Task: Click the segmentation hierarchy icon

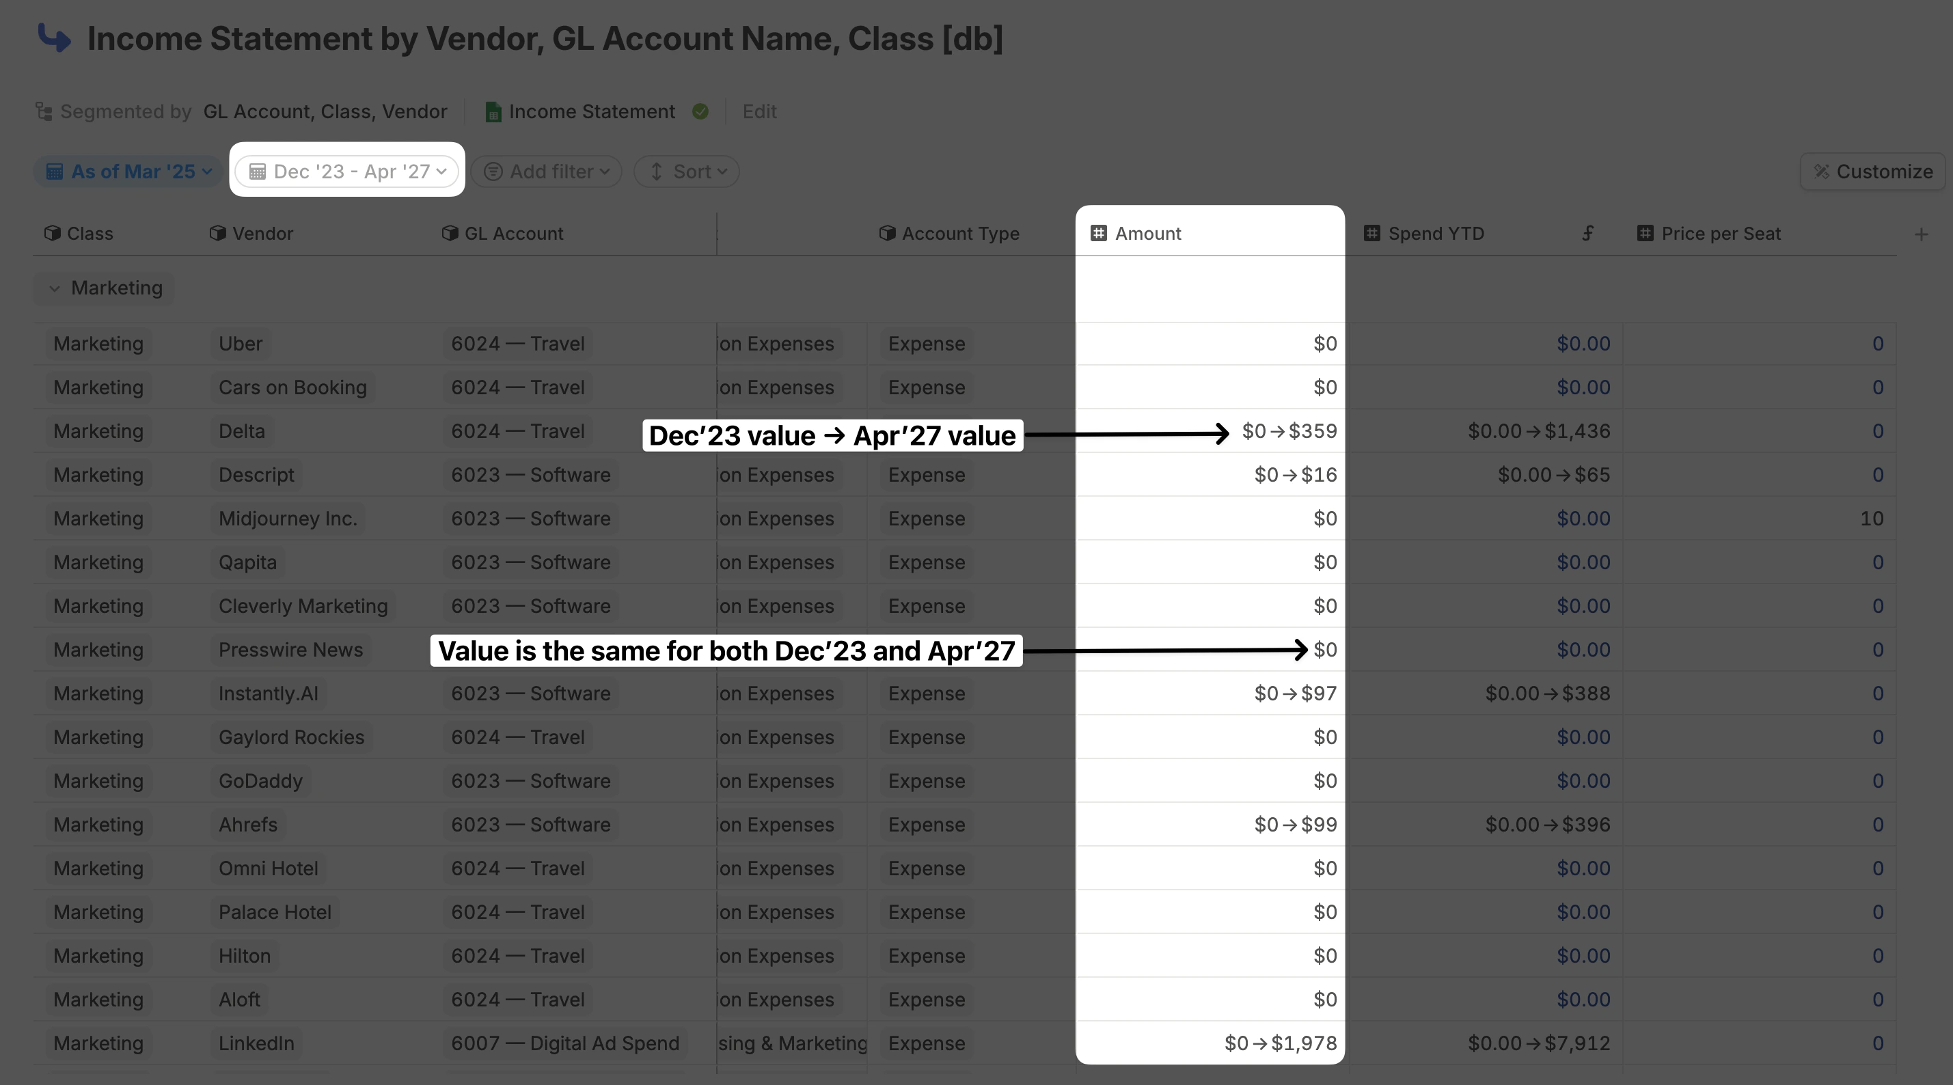Action: coord(44,112)
